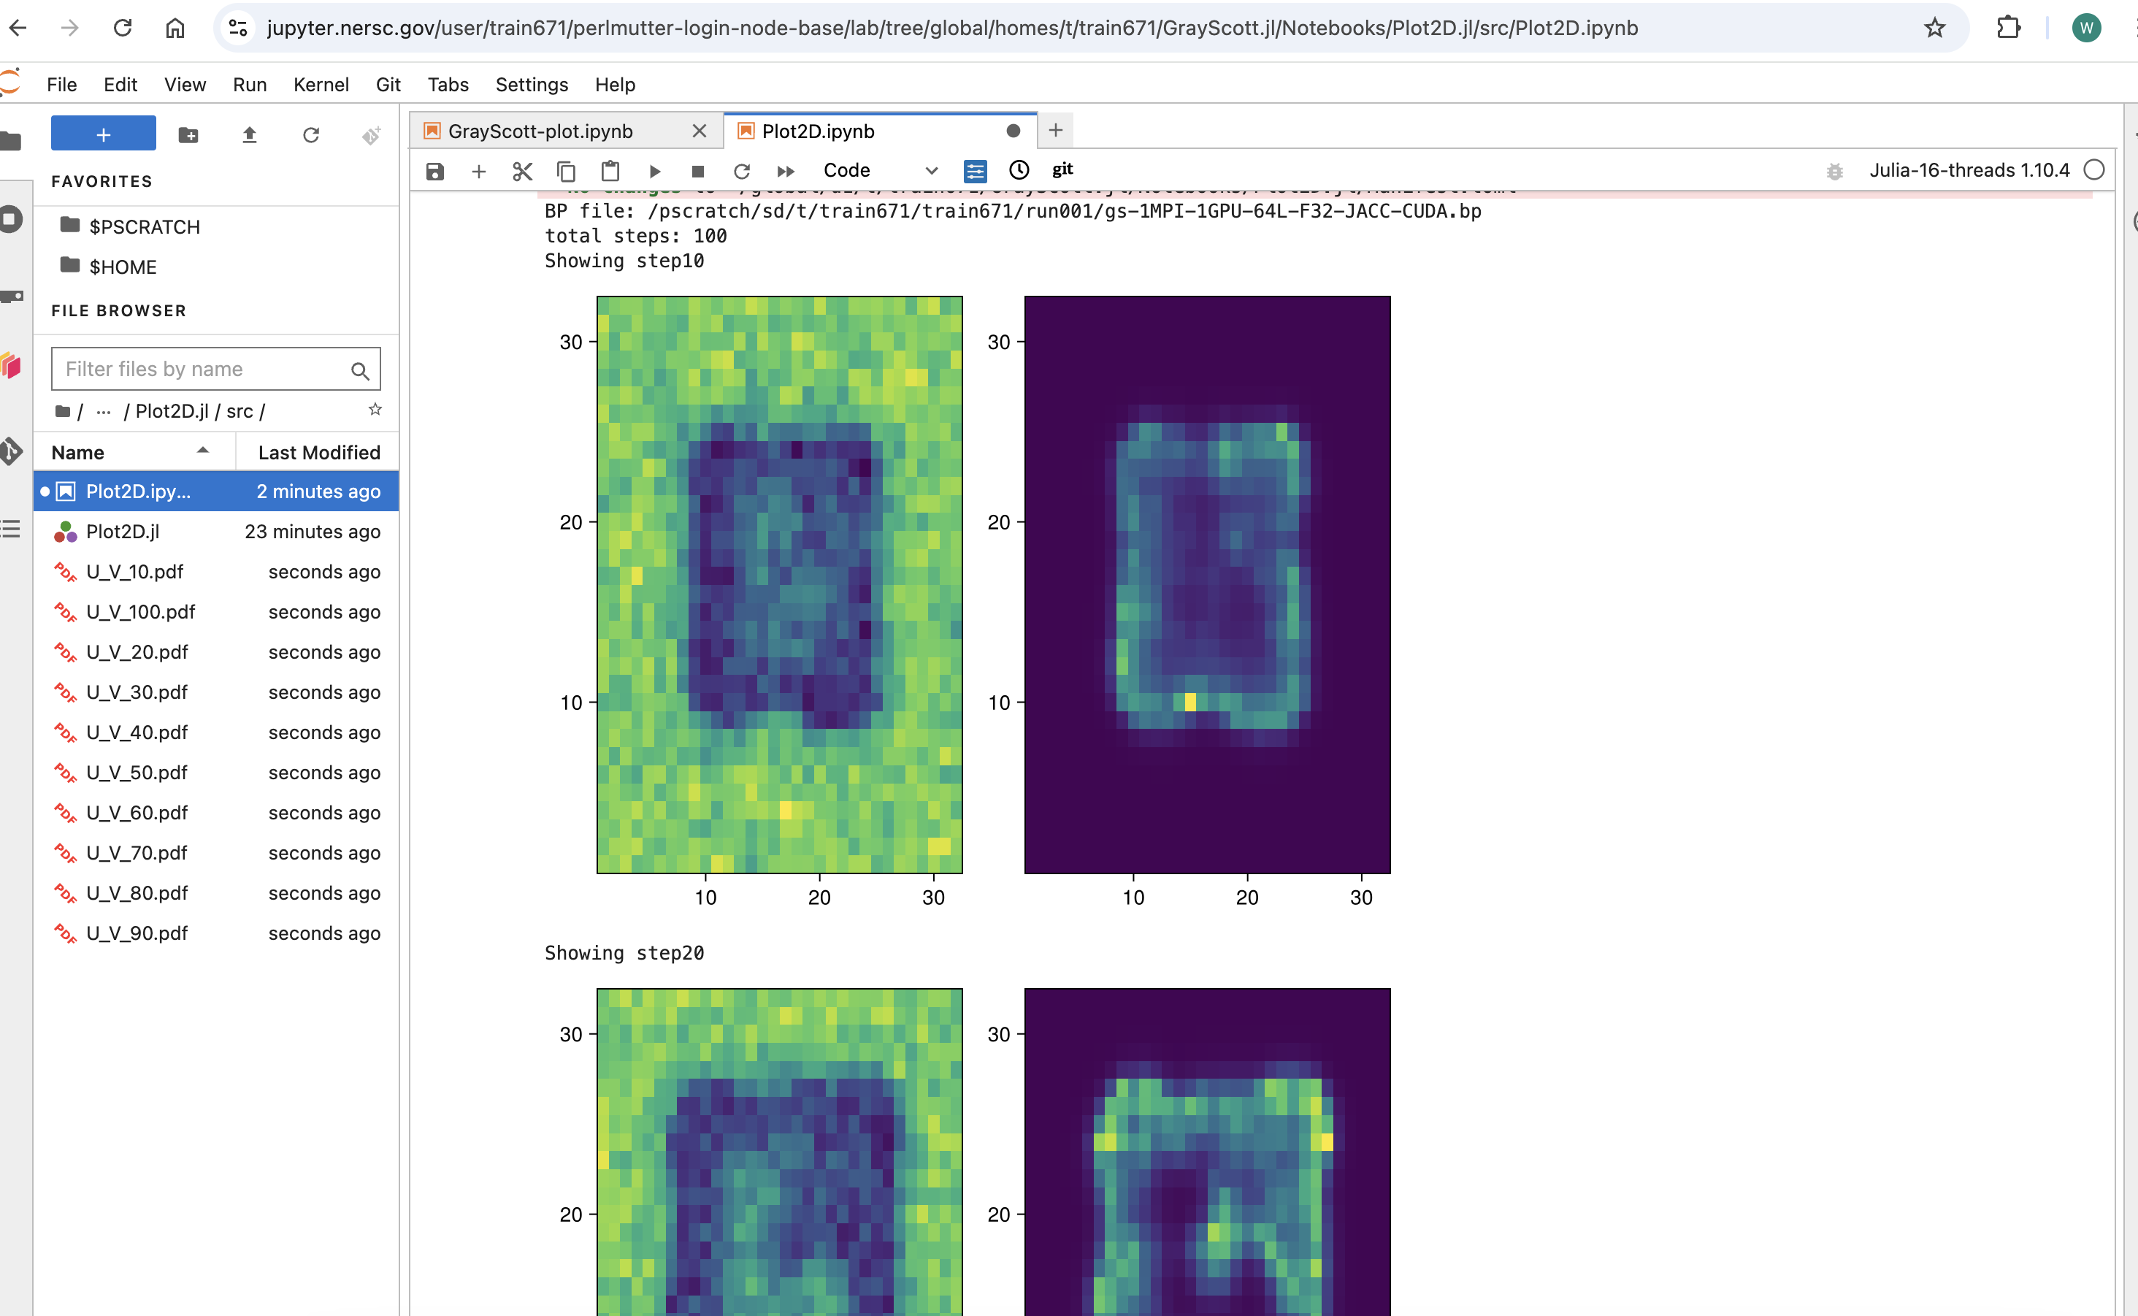Expand the ellipsis in the path breadcrumb

pyautogui.click(x=104, y=412)
